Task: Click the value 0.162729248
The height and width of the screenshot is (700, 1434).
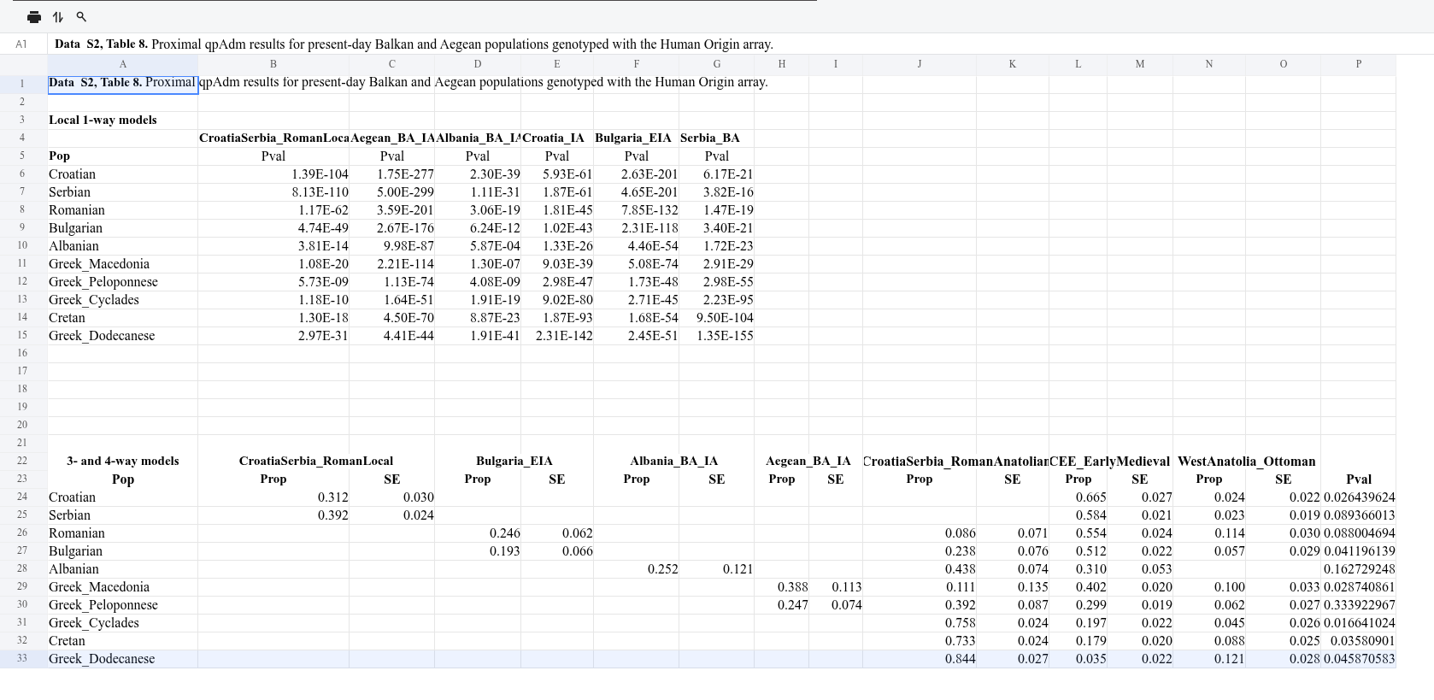Action: 1360,568
